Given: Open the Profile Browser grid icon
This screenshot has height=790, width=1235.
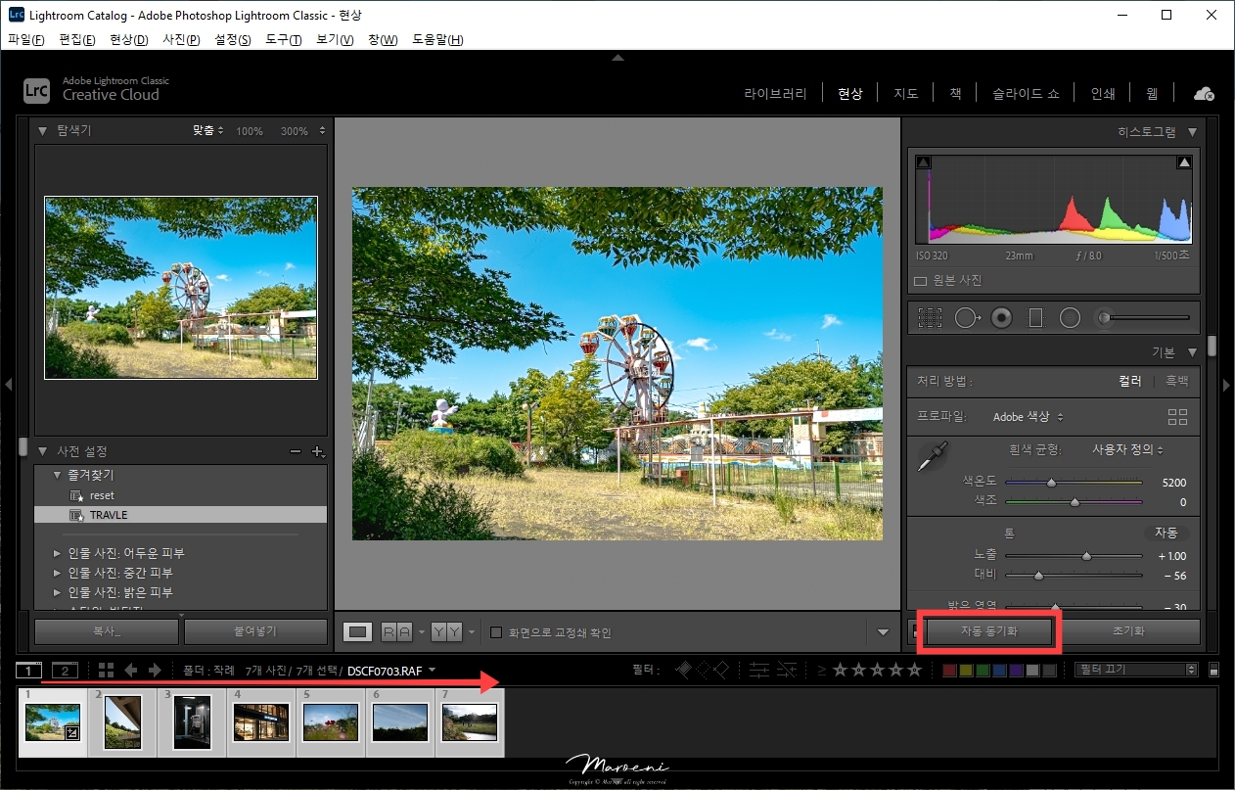Looking at the screenshot, I should (1177, 417).
